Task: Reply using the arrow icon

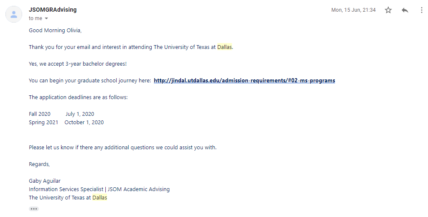Action: point(405,10)
